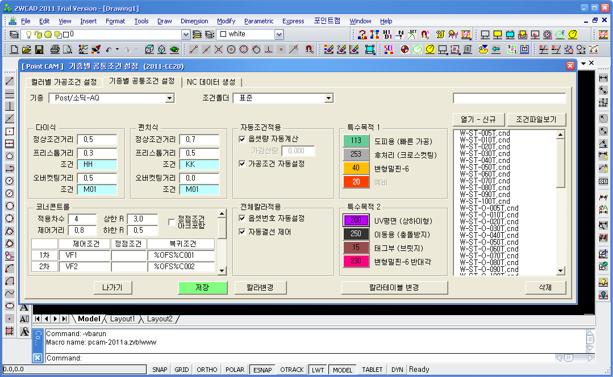This screenshot has width=613, height=377.
Task: Toggle 옵셋번호 자동설정 checkbox
Action: 242,219
